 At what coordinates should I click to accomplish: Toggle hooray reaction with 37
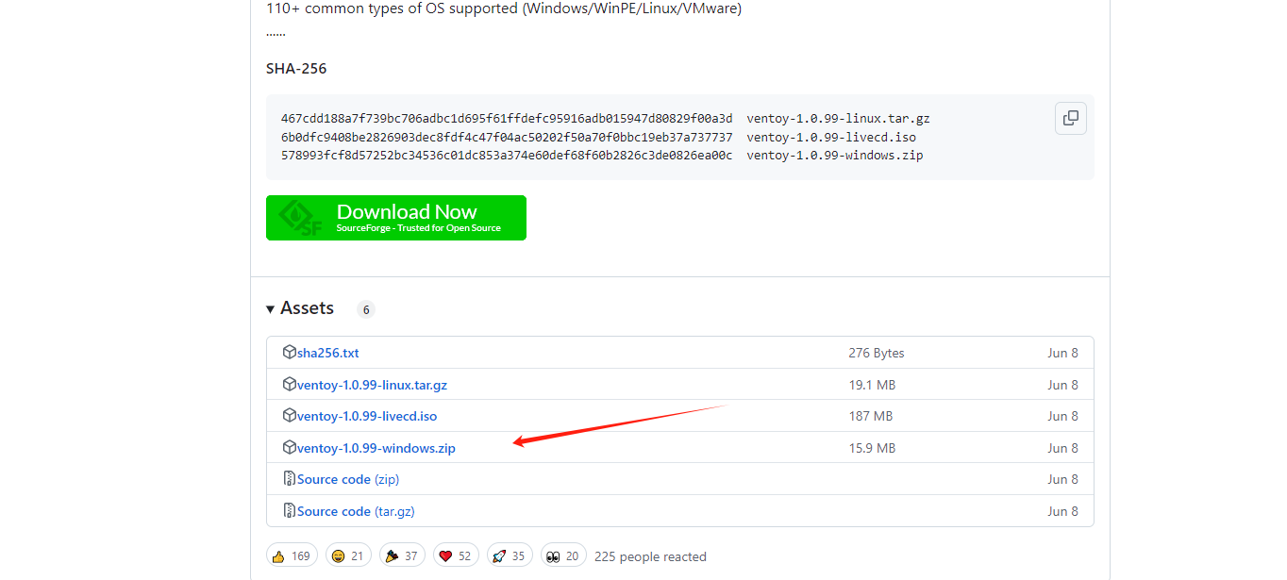point(402,555)
